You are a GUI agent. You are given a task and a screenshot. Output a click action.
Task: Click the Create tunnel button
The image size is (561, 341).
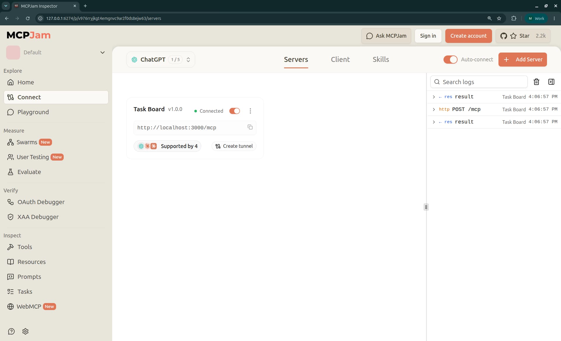234,146
